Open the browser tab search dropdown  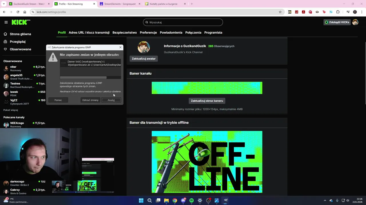(x=4, y=4)
